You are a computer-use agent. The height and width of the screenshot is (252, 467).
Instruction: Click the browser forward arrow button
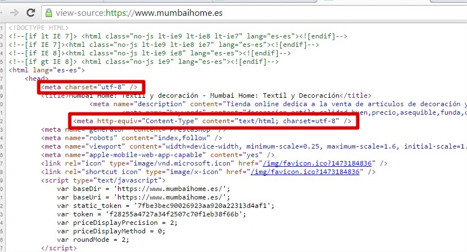tap(14, 12)
